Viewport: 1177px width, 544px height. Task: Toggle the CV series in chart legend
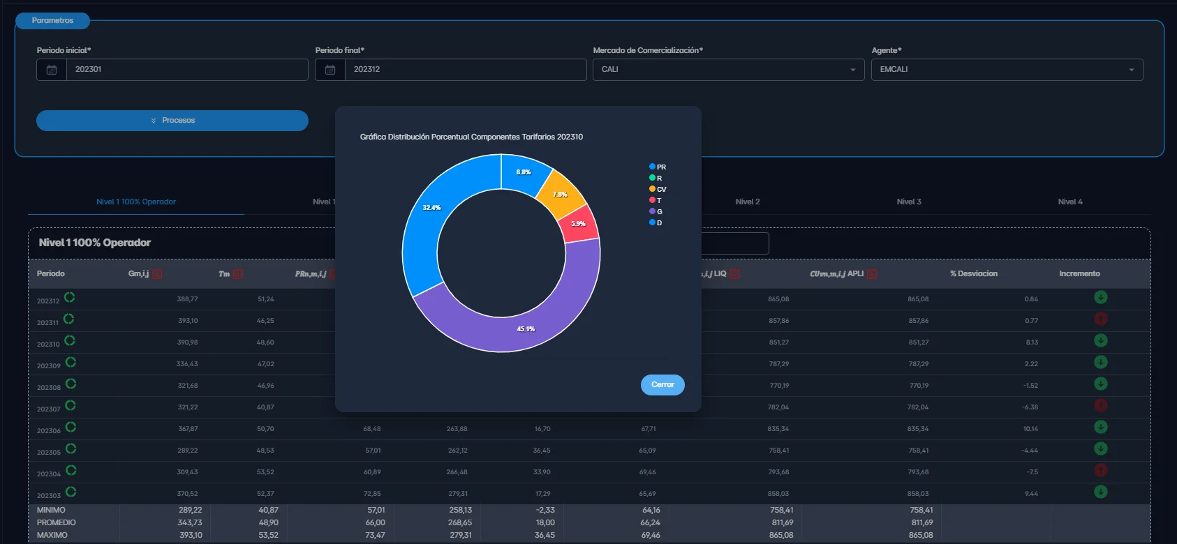(x=657, y=190)
